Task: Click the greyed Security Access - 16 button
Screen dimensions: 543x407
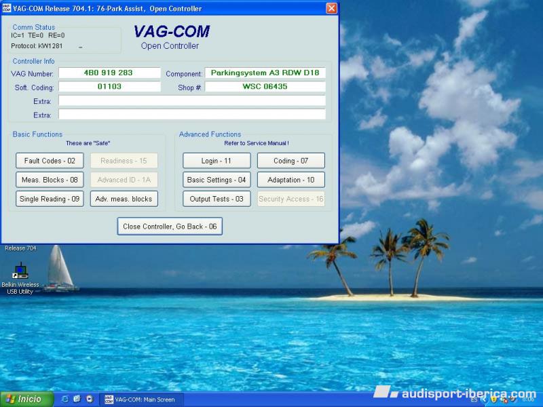Action: coord(291,199)
